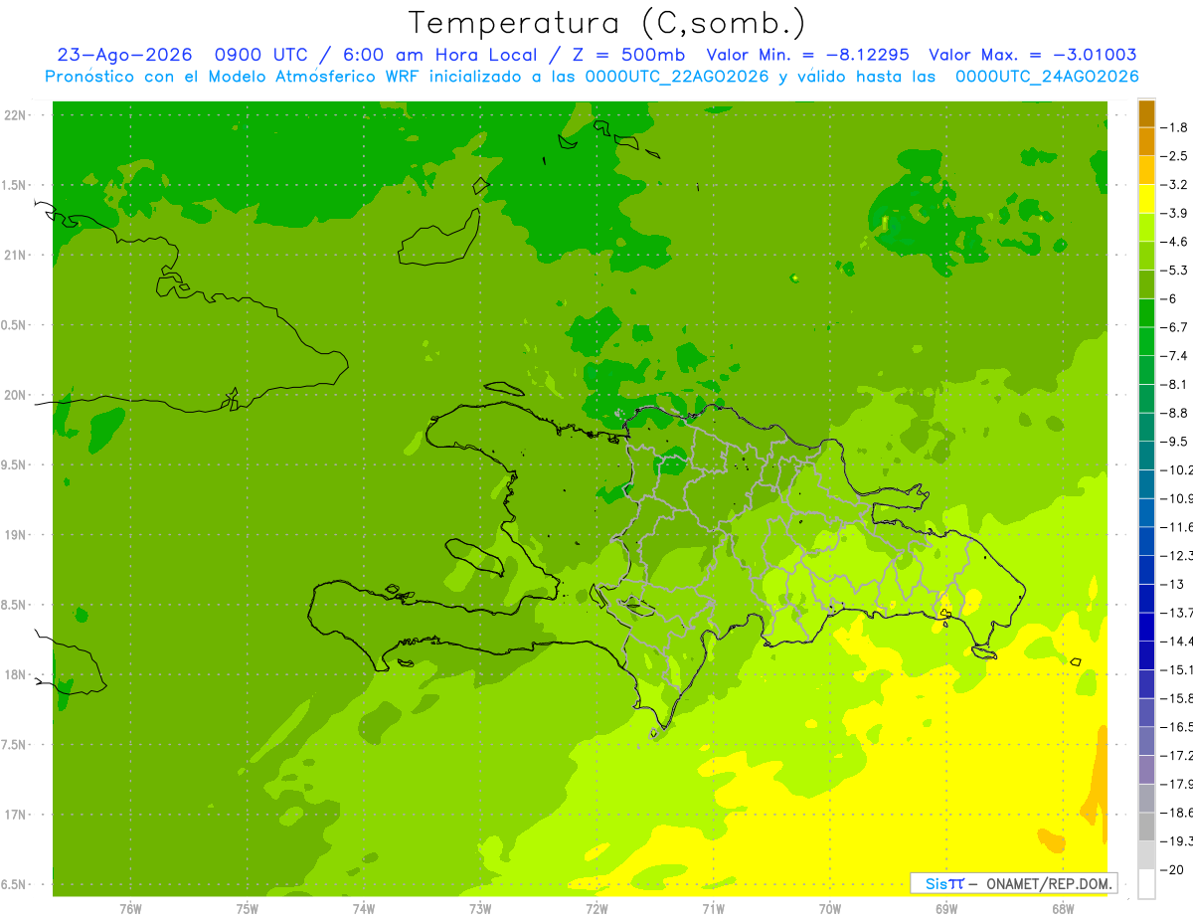Click the "70W" longitude label

click(830, 909)
